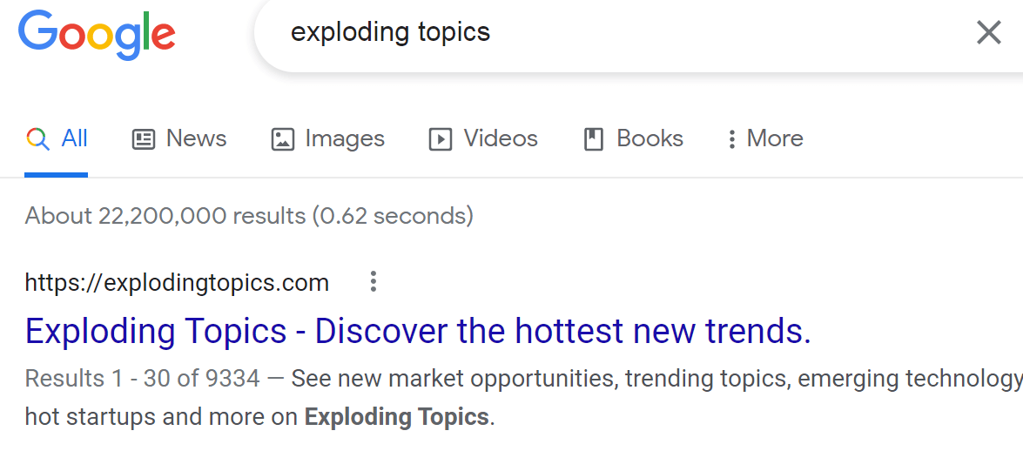Image resolution: width=1023 pixels, height=451 pixels.
Task: Switch to the News tab label
Action: click(x=197, y=138)
